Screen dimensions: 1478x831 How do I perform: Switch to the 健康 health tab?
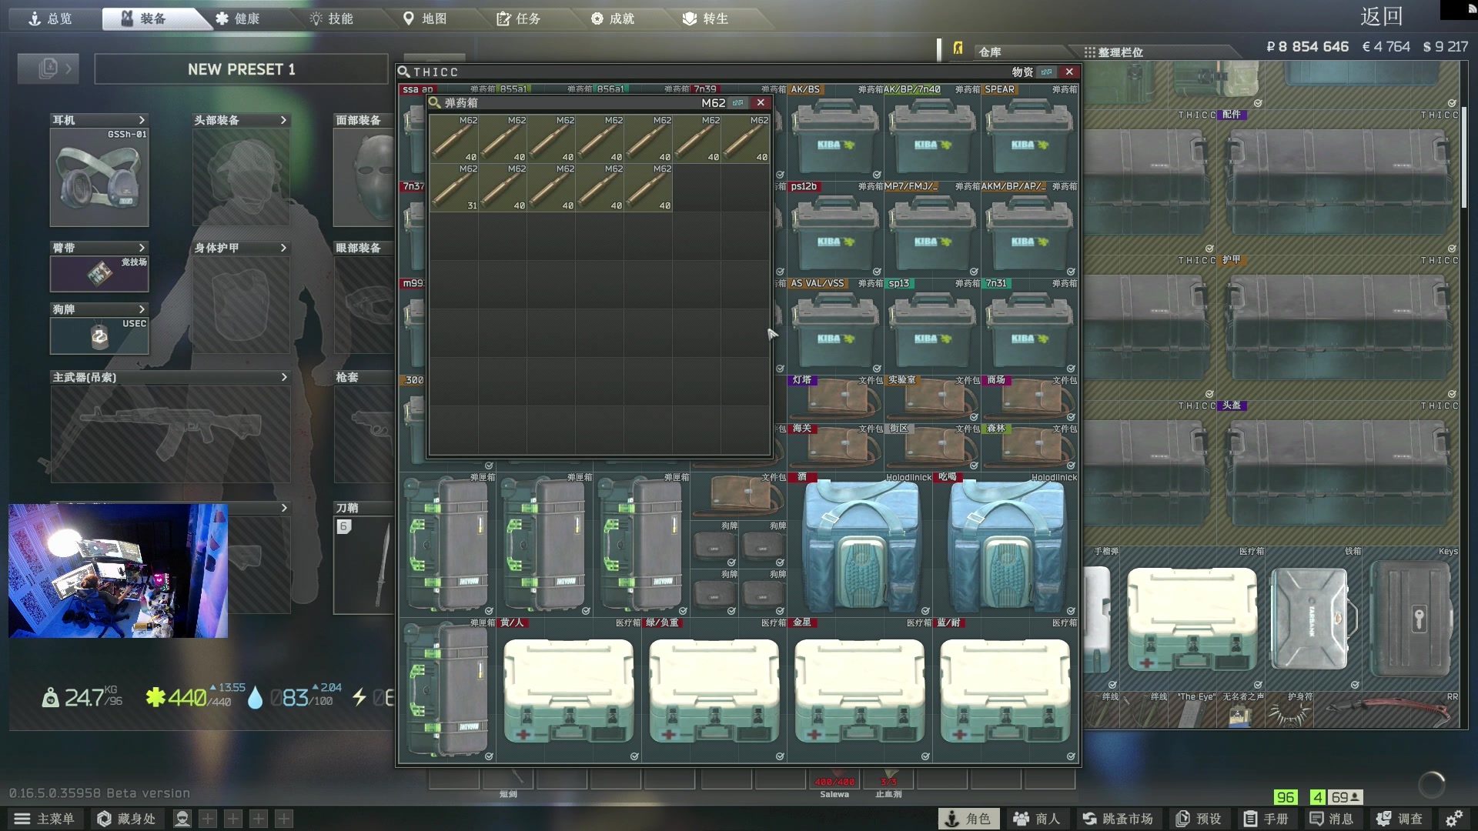point(239,18)
